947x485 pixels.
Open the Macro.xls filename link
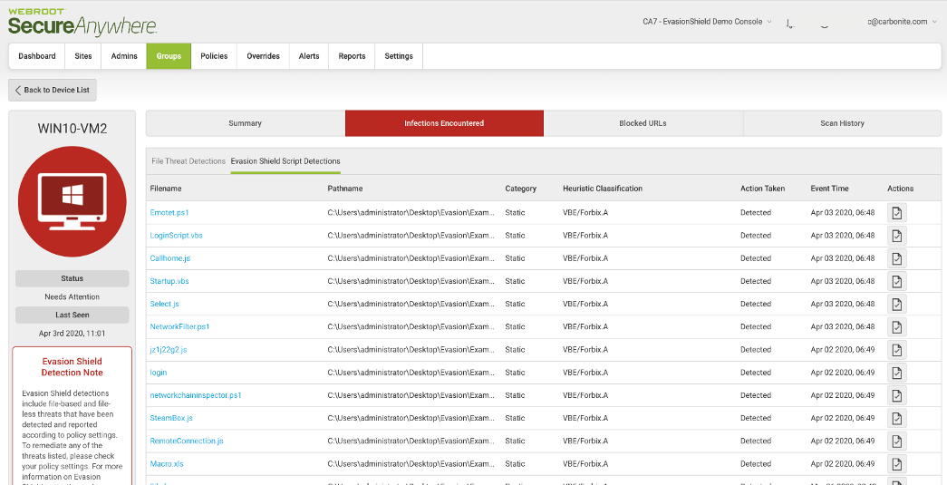(167, 464)
